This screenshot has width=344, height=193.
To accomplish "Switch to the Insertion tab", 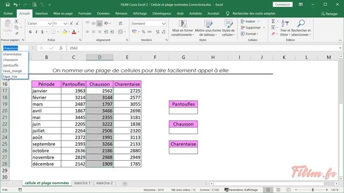I will point(41,13).
